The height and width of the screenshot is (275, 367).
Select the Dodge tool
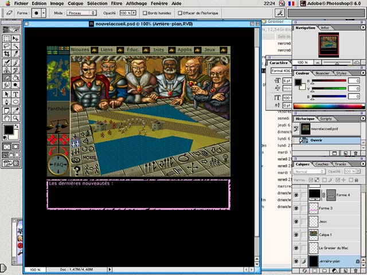coord(15,85)
